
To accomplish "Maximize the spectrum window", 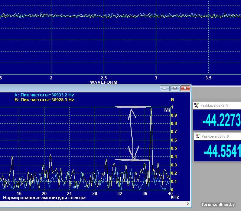I will (x=175, y=88).
